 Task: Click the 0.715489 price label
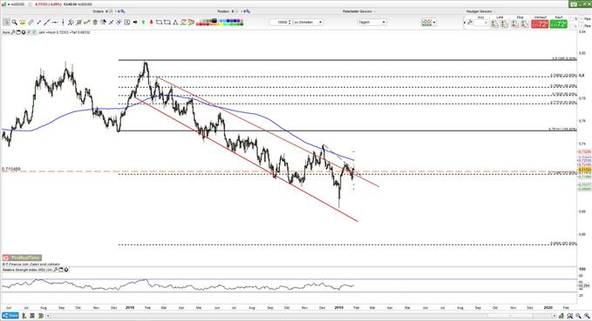(11, 169)
